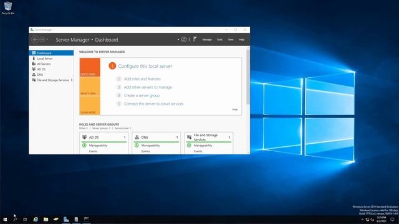Open the AD DS role tile header
This screenshot has height=224, width=399.
coord(104,137)
